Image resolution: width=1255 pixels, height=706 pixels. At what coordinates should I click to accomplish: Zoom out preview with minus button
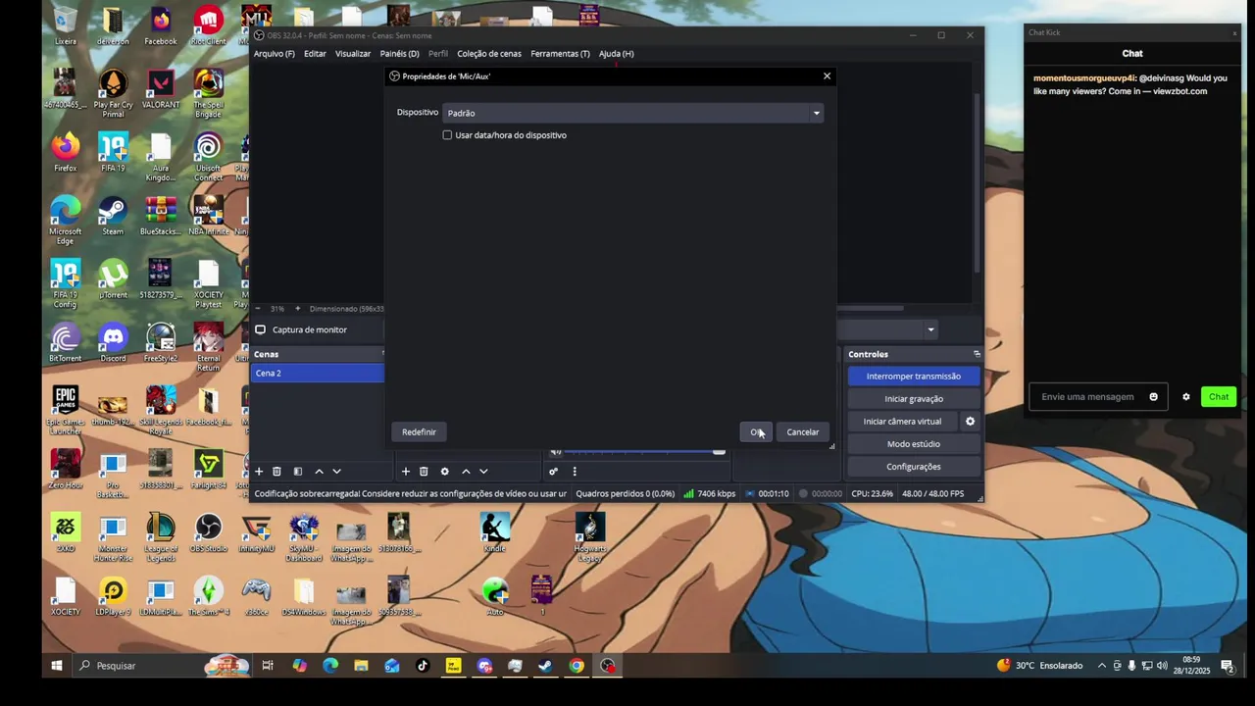pyautogui.click(x=258, y=309)
